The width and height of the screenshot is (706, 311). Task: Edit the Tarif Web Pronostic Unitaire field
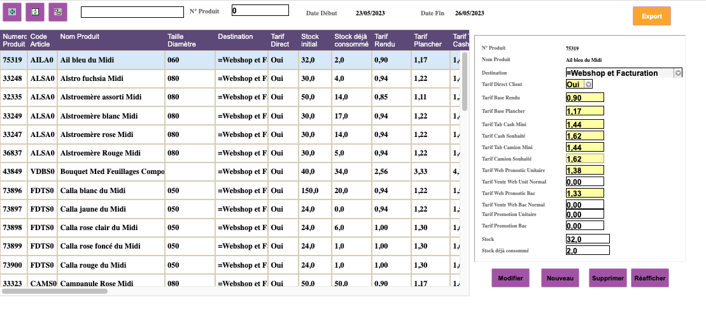(584, 170)
